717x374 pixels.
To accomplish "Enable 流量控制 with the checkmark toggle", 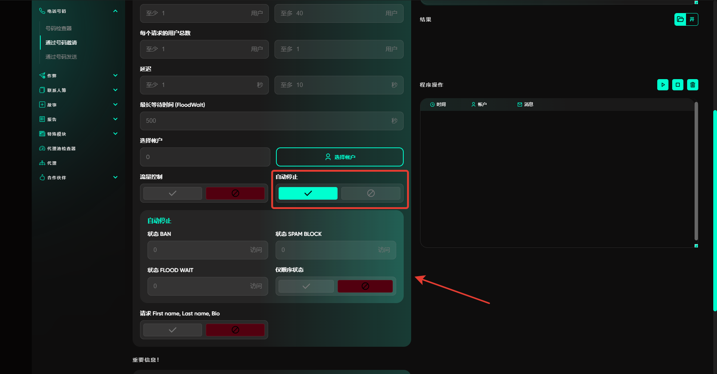I will pos(173,193).
